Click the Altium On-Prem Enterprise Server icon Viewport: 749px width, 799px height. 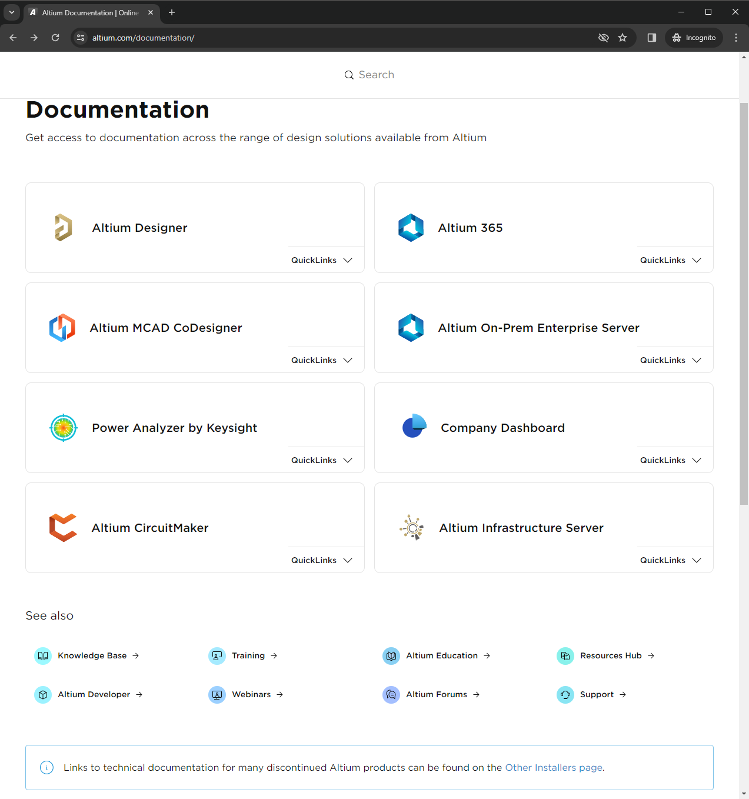pyautogui.click(x=411, y=328)
